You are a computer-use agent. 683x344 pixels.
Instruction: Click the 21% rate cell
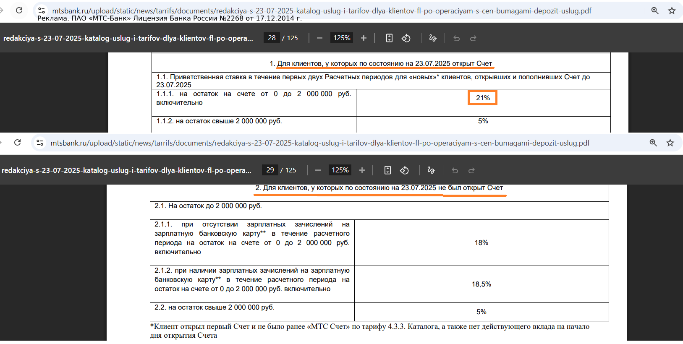click(483, 98)
